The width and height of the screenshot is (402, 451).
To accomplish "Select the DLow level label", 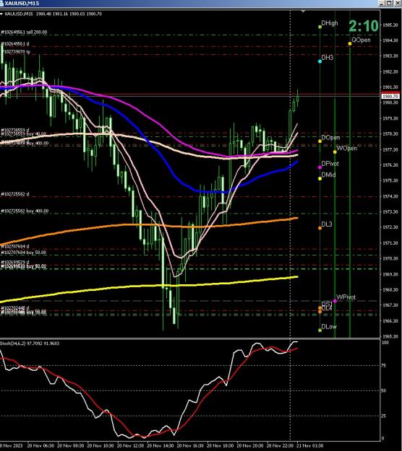I will [329, 326].
